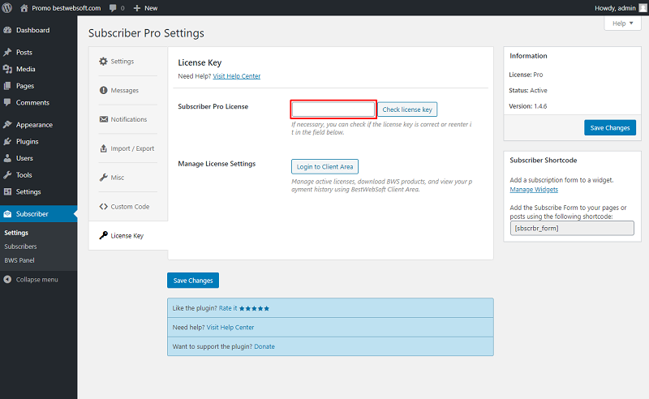Click the Check license key button
649x399 pixels.
407,109
